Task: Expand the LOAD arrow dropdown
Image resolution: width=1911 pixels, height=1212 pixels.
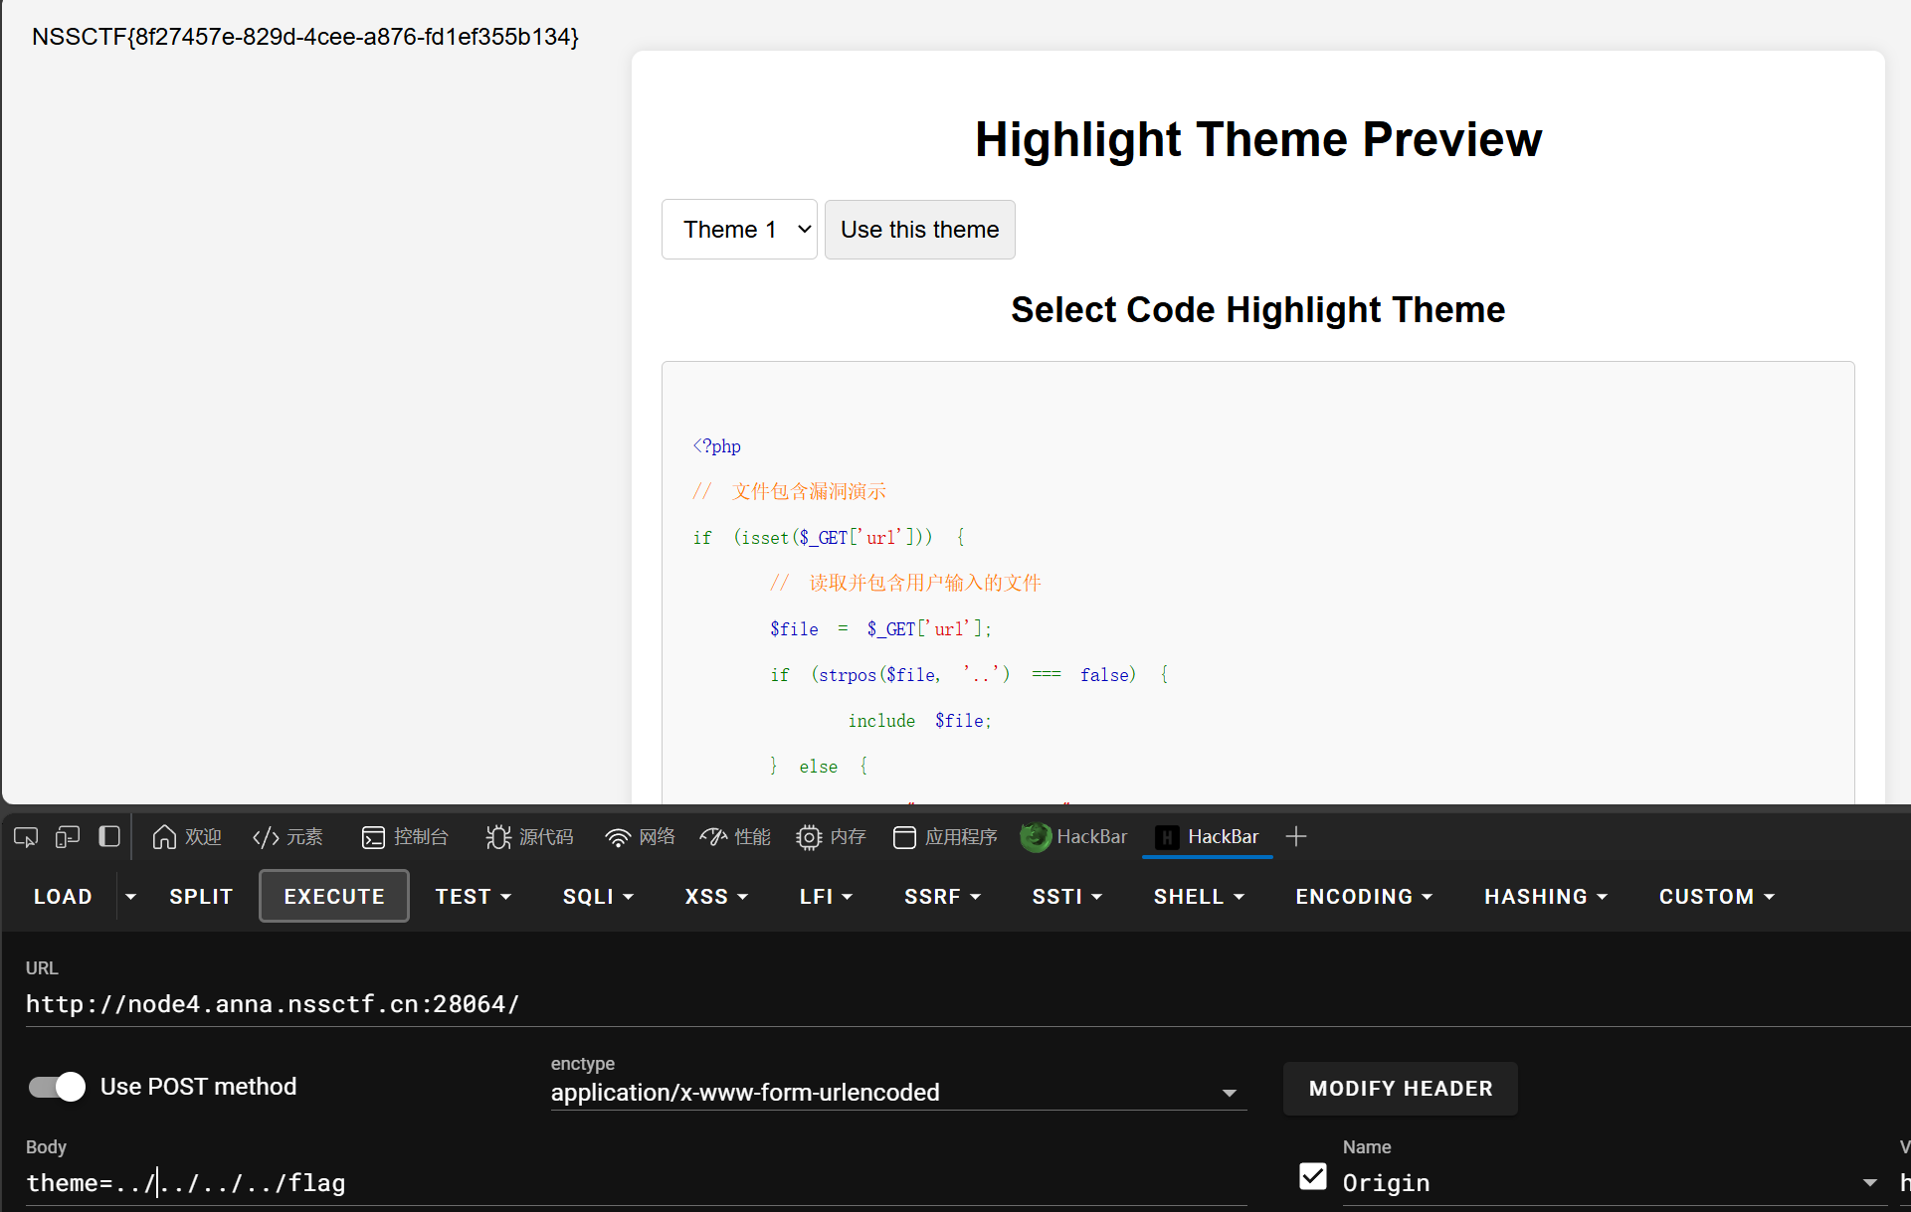Action: click(x=130, y=897)
